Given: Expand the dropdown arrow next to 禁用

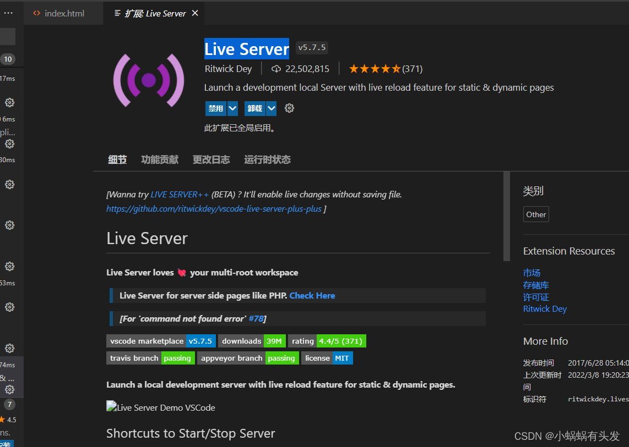Looking at the screenshot, I should click(232, 108).
